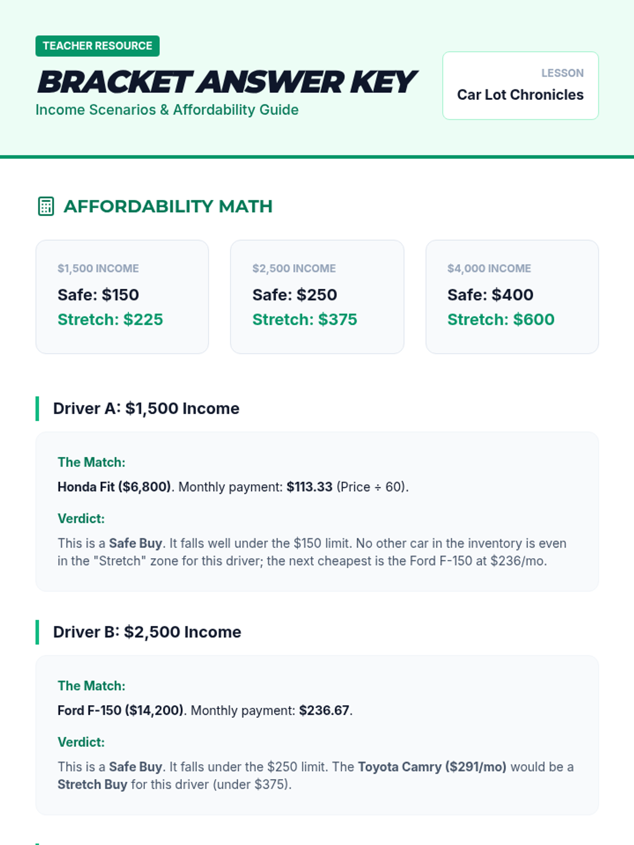
Task: Click the Stretch: $225 value
Action: click(110, 320)
